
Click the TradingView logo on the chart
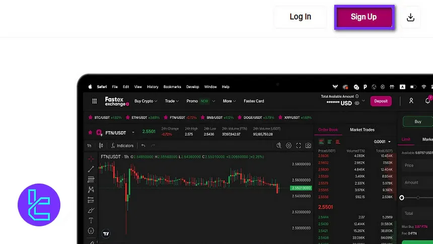pos(106,234)
